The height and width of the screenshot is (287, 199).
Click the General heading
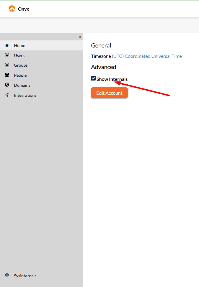pos(101,46)
